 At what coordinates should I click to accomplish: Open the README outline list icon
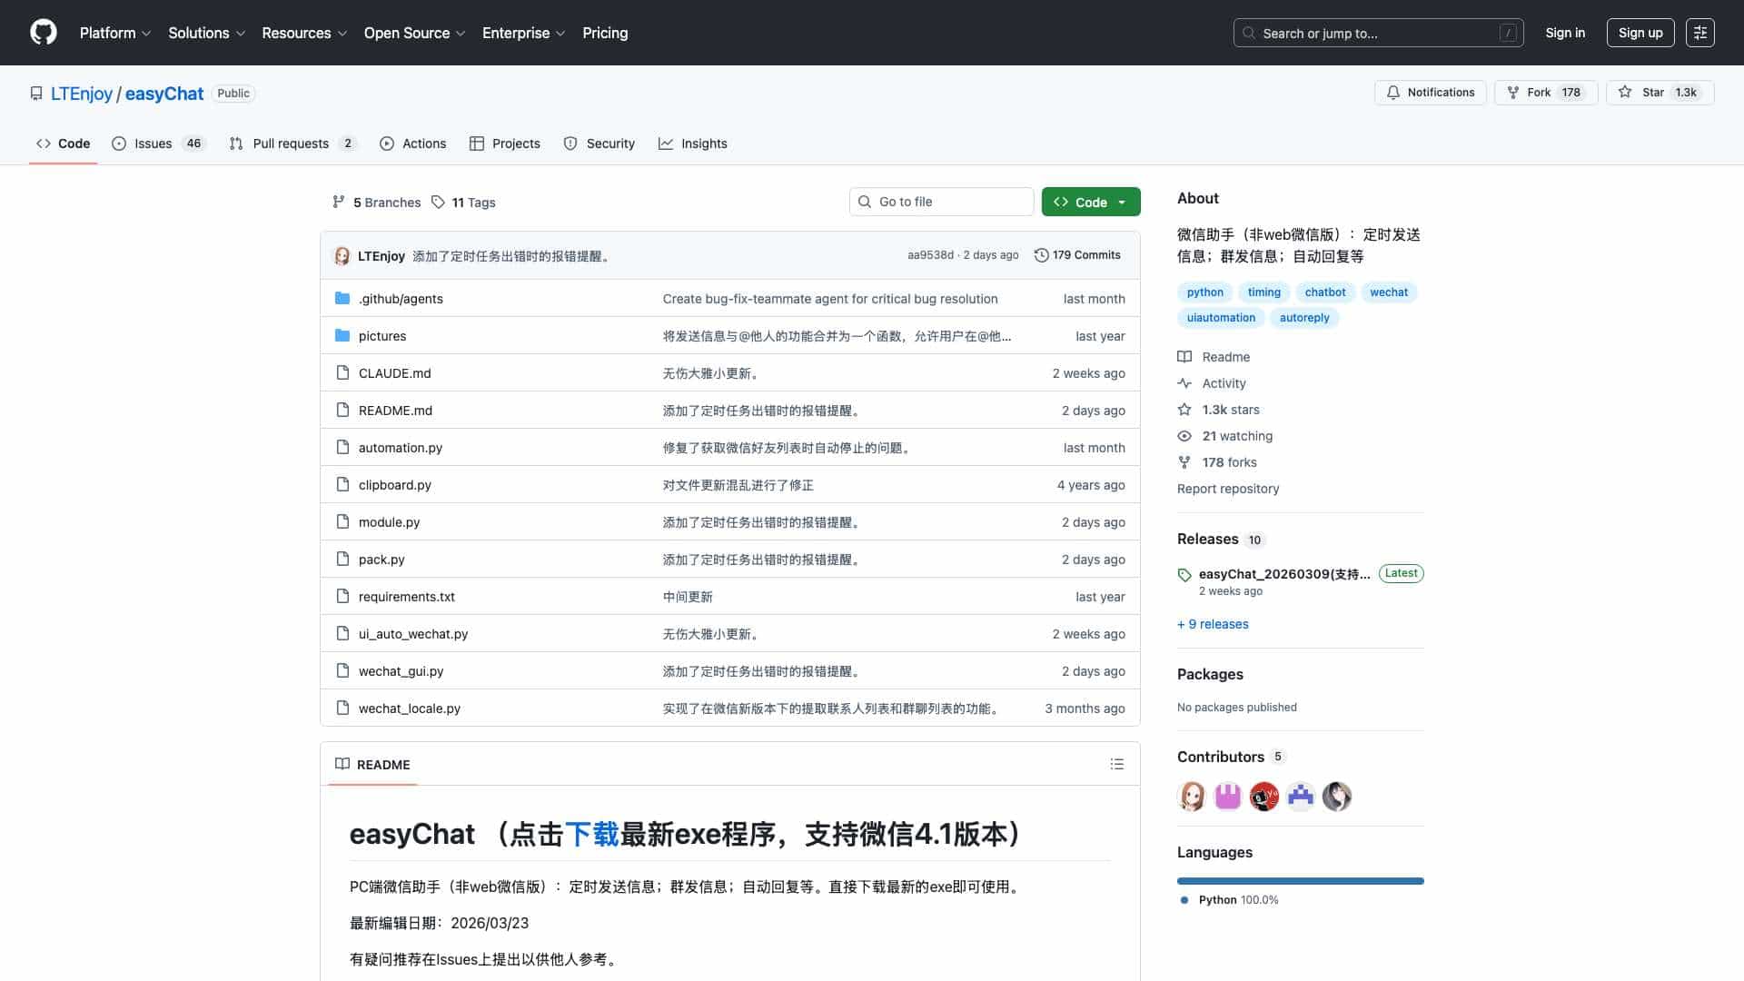[1117, 765]
